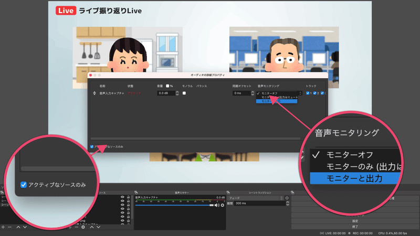Viewport: 420px width, 236px height.
Task: Click the topmost lock icon in the sources list
Action: (128, 197)
